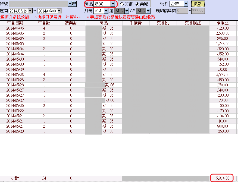
Task: Select net profit cell -70.00
Action: (223, 101)
